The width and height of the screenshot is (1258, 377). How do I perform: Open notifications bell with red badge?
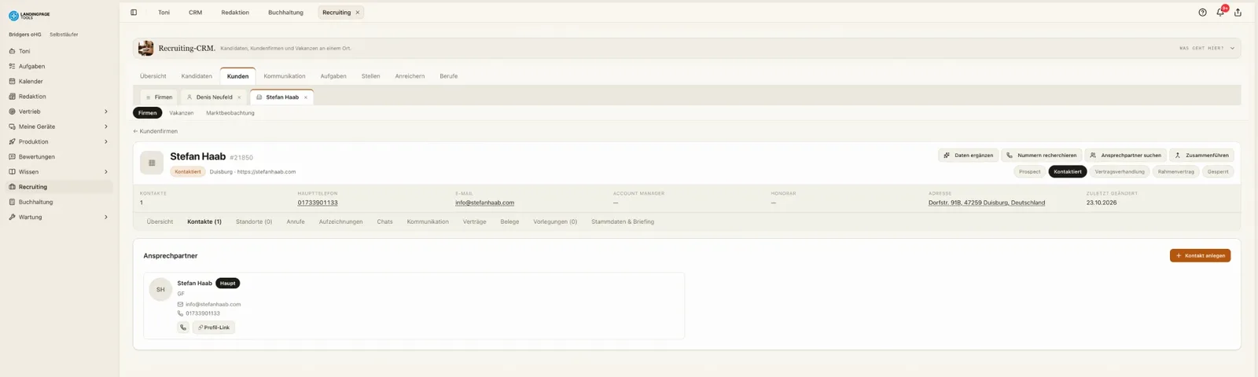[x=1220, y=12]
